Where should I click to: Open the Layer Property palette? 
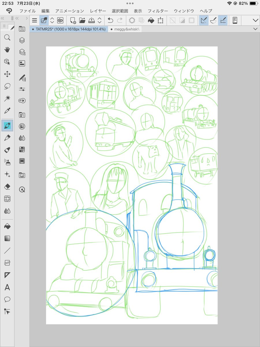click(x=22, y=63)
